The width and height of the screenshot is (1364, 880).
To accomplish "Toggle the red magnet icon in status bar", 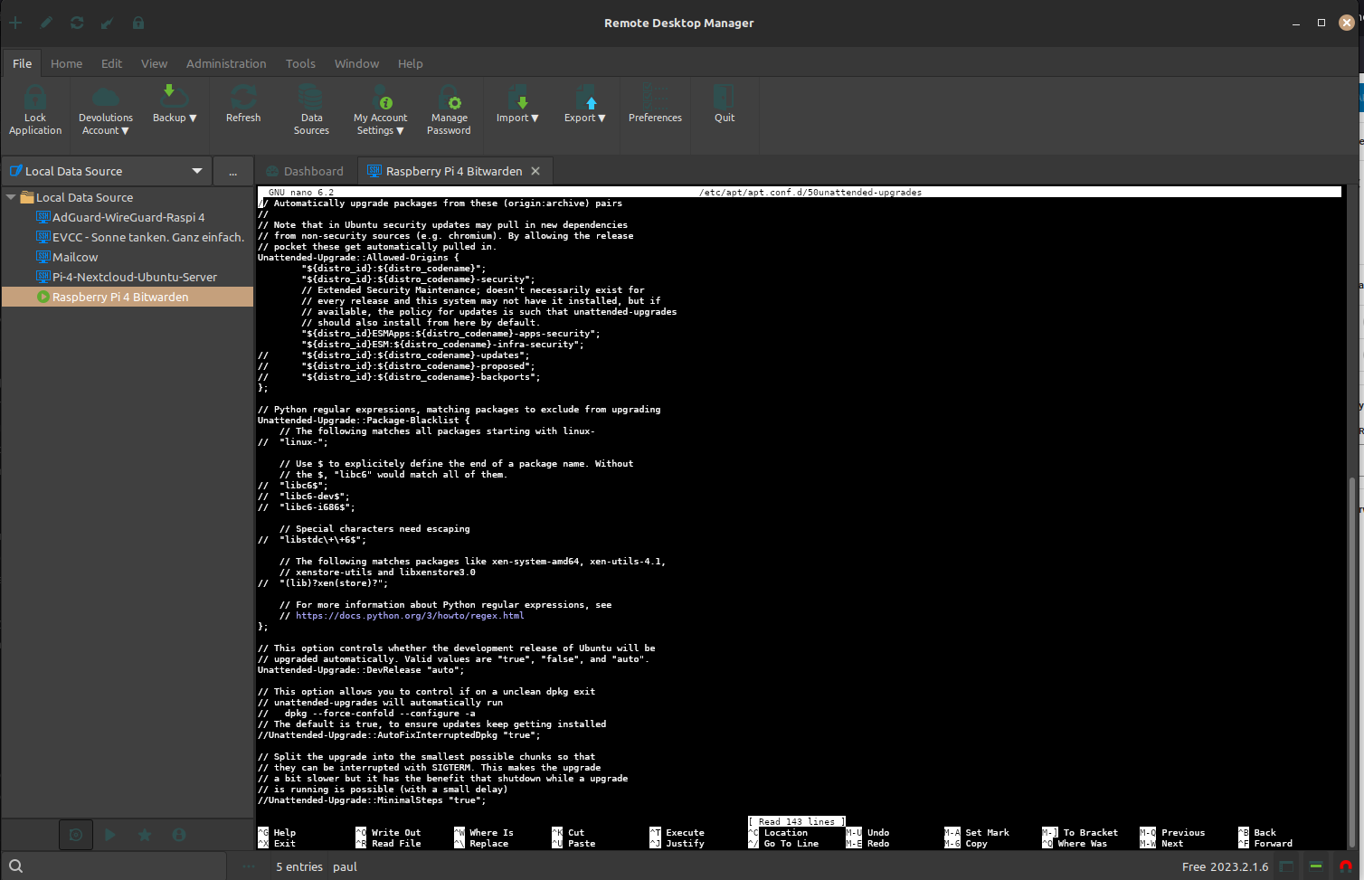I will 1345,866.
